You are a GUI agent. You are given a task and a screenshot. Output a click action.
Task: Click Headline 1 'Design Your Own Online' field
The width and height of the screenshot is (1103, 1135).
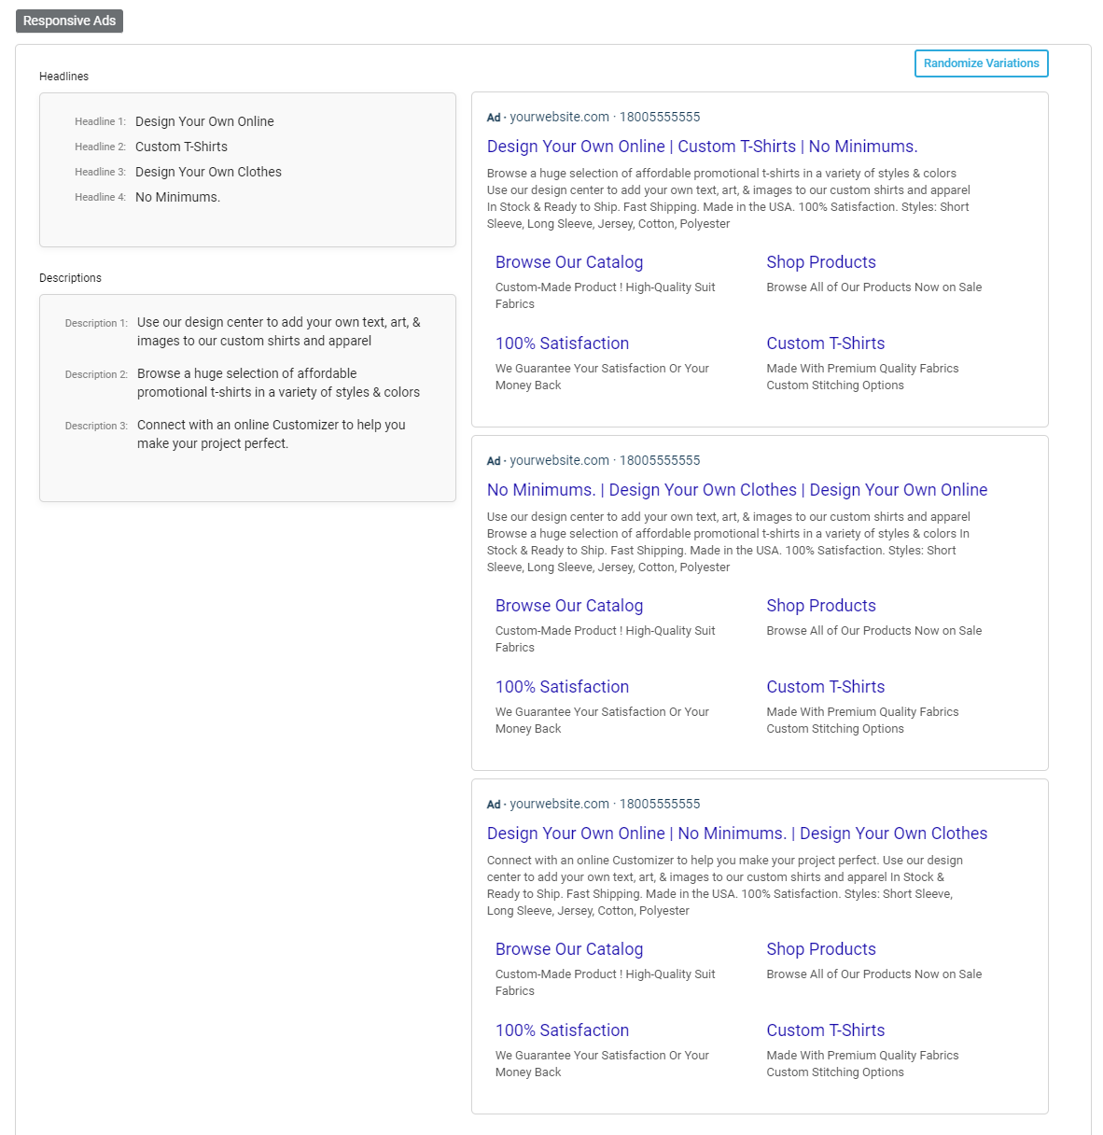pyautogui.click(x=204, y=121)
